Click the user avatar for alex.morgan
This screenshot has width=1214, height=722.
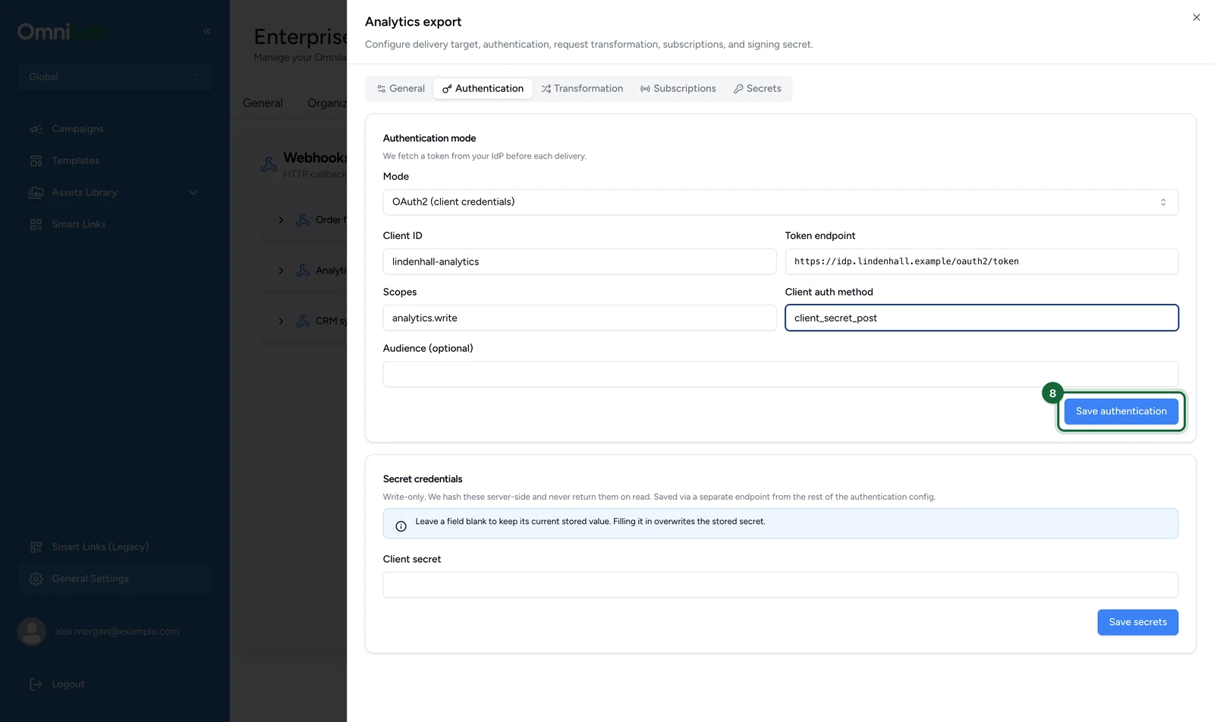[32, 631]
